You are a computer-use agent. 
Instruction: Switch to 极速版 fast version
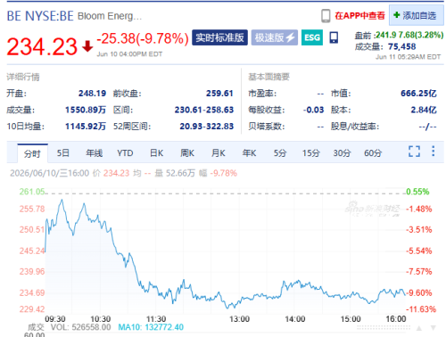pyautogui.click(x=275, y=37)
